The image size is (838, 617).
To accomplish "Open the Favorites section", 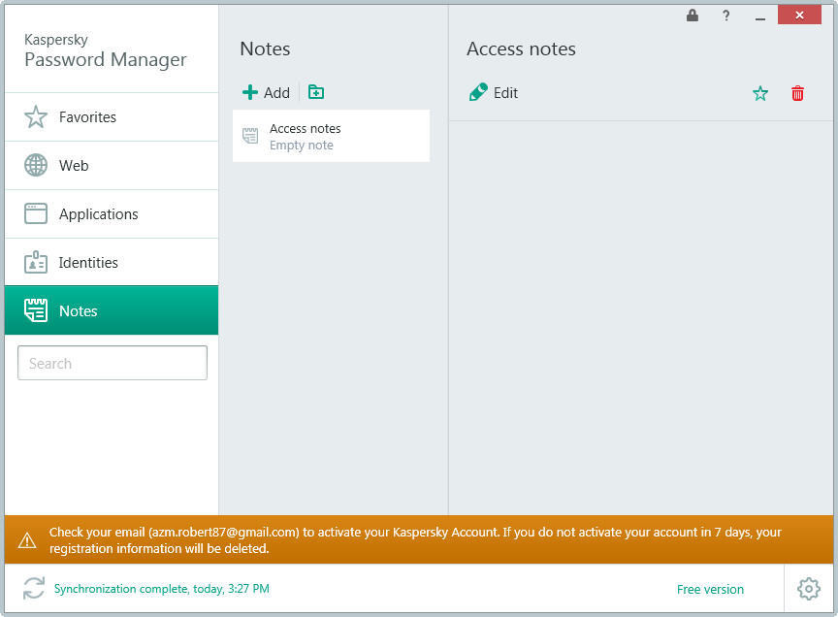I will coord(112,117).
